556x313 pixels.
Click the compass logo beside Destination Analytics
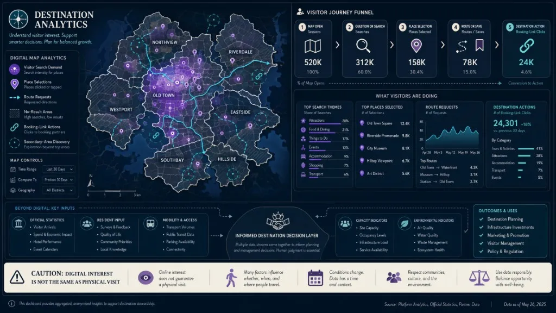(18, 19)
